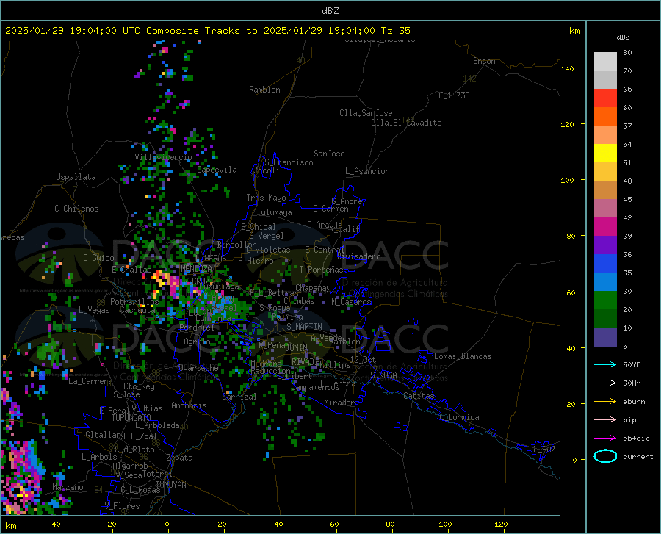
Task: Click the Catitas map label
Action: point(419,396)
